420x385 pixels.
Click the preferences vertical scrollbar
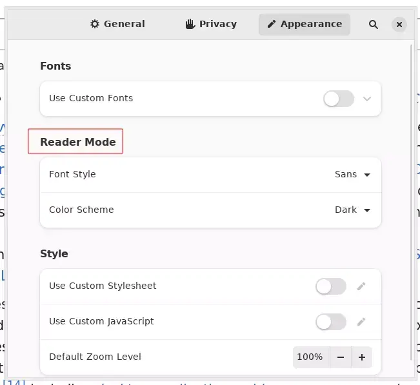[412, 193]
